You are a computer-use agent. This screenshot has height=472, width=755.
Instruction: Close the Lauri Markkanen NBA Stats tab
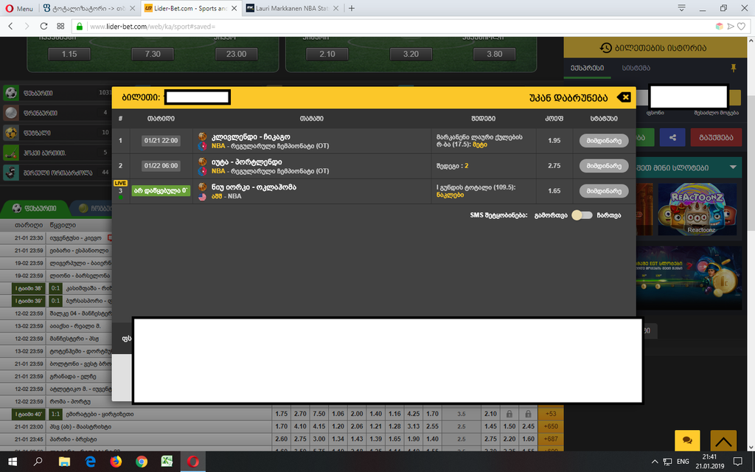click(x=335, y=8)
